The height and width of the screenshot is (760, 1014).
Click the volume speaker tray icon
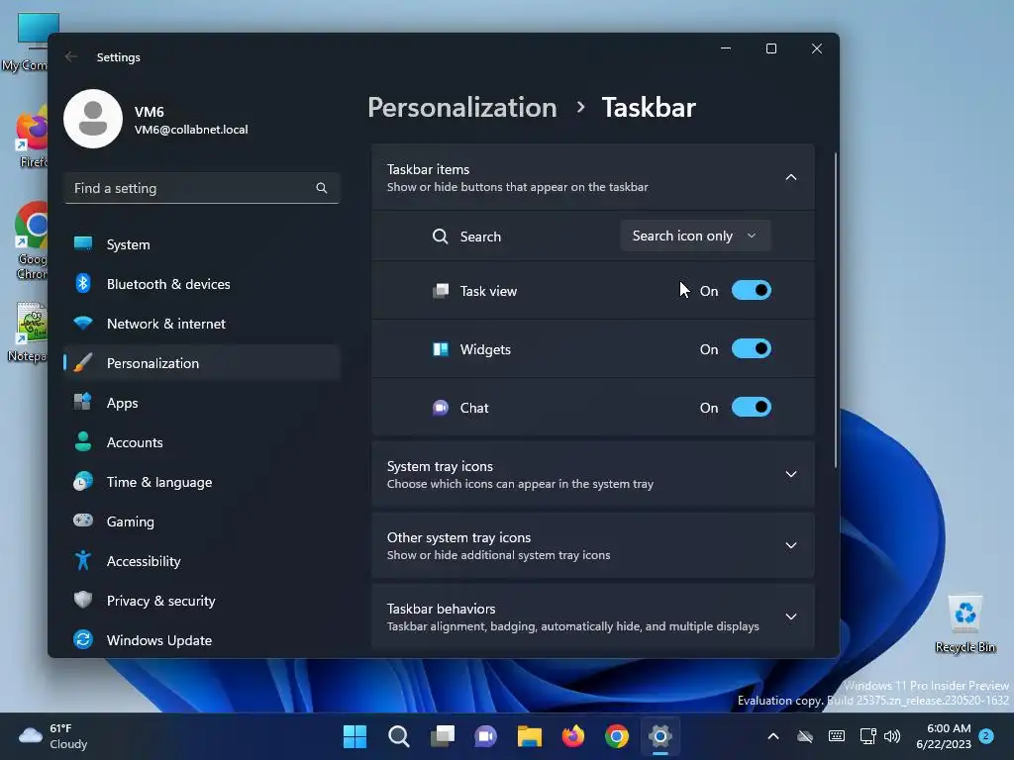click(892, 736)
